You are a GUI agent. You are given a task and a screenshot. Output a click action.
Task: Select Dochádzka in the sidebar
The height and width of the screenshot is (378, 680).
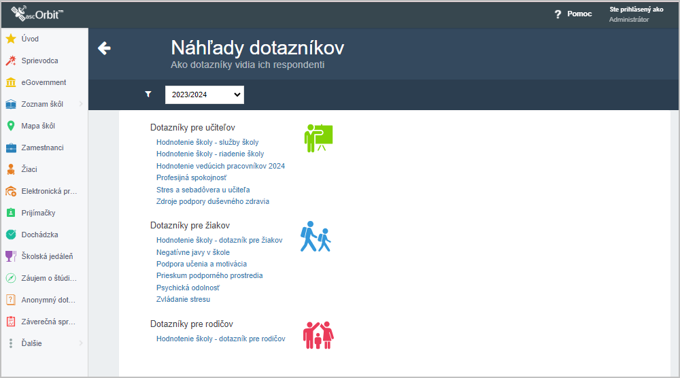pos(40,235)
